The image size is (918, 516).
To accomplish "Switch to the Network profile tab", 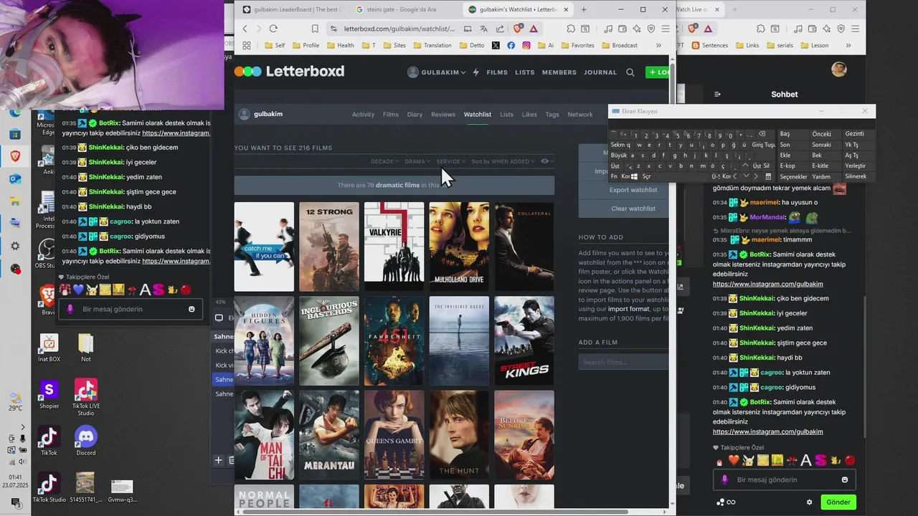I will tap(580, 115).
